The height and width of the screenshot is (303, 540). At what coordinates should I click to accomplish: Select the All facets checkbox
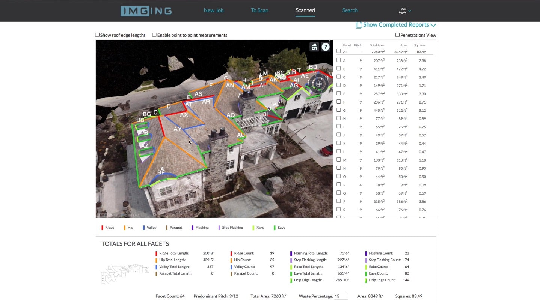(339, 51)
